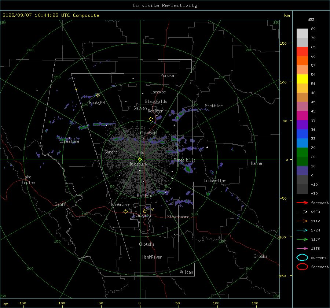The image size is (330, 308).
Task: Click the yellow v marker northeast of Calgary
Action: (153, 209)
